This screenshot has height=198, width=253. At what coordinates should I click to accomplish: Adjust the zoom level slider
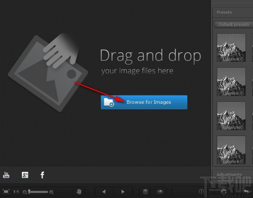[x=38, y=192]
